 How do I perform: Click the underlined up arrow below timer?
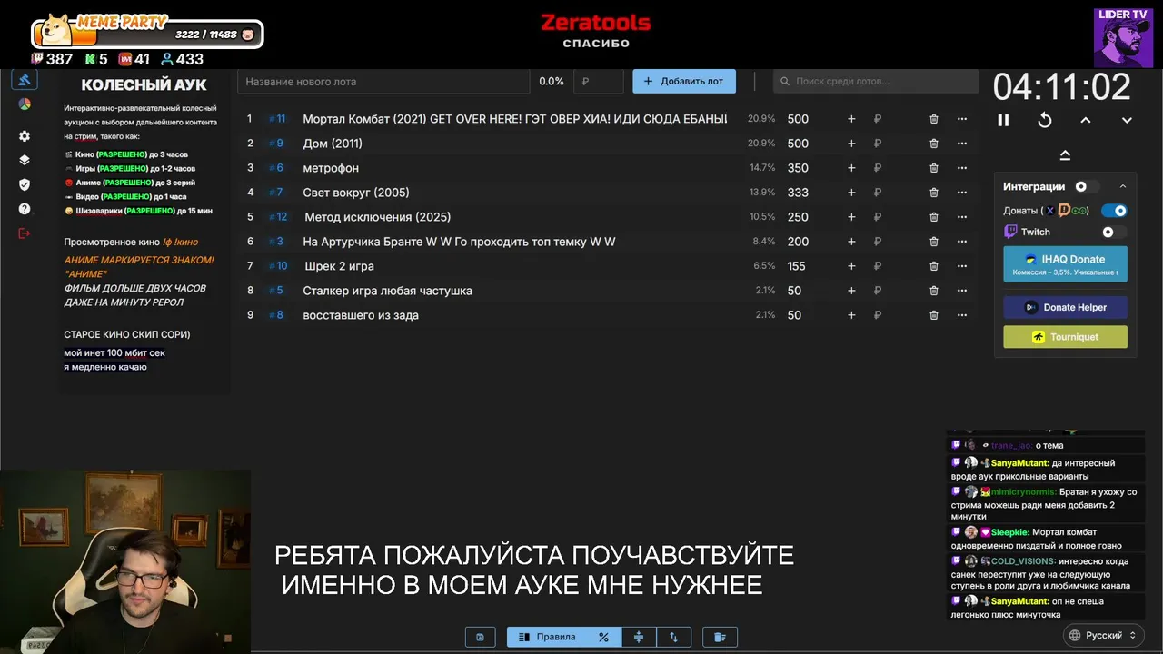click(x=1065, y=155)
